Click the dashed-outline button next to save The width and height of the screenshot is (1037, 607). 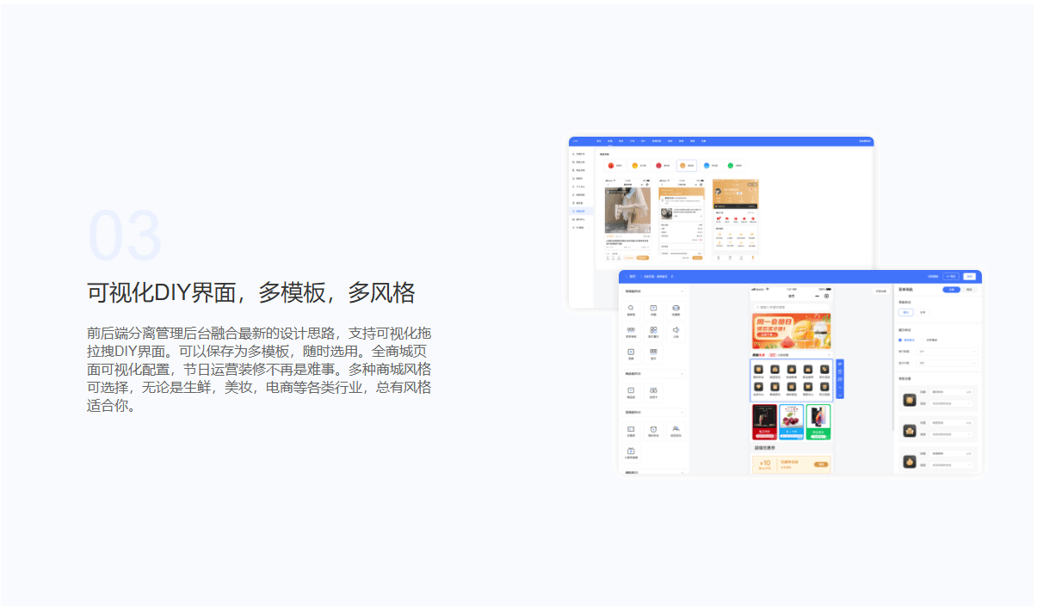pyautogui.click(x=950, y=277)
